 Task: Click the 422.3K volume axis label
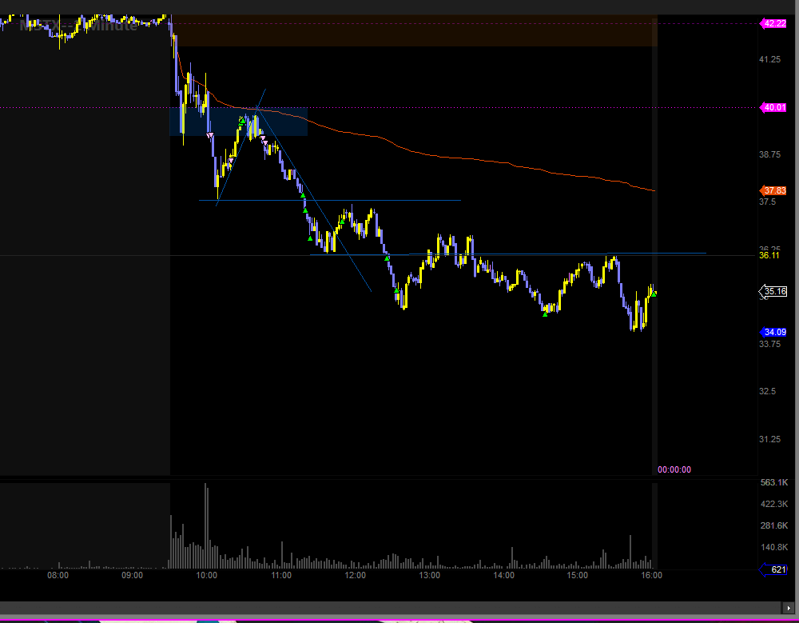pos(774,504)
